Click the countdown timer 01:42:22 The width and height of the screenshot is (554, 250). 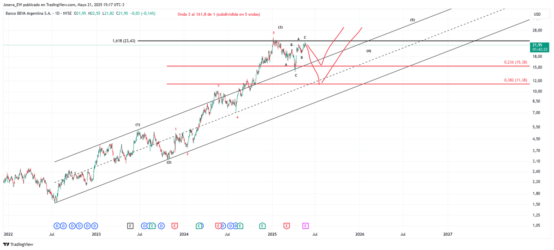pos(540,49)
